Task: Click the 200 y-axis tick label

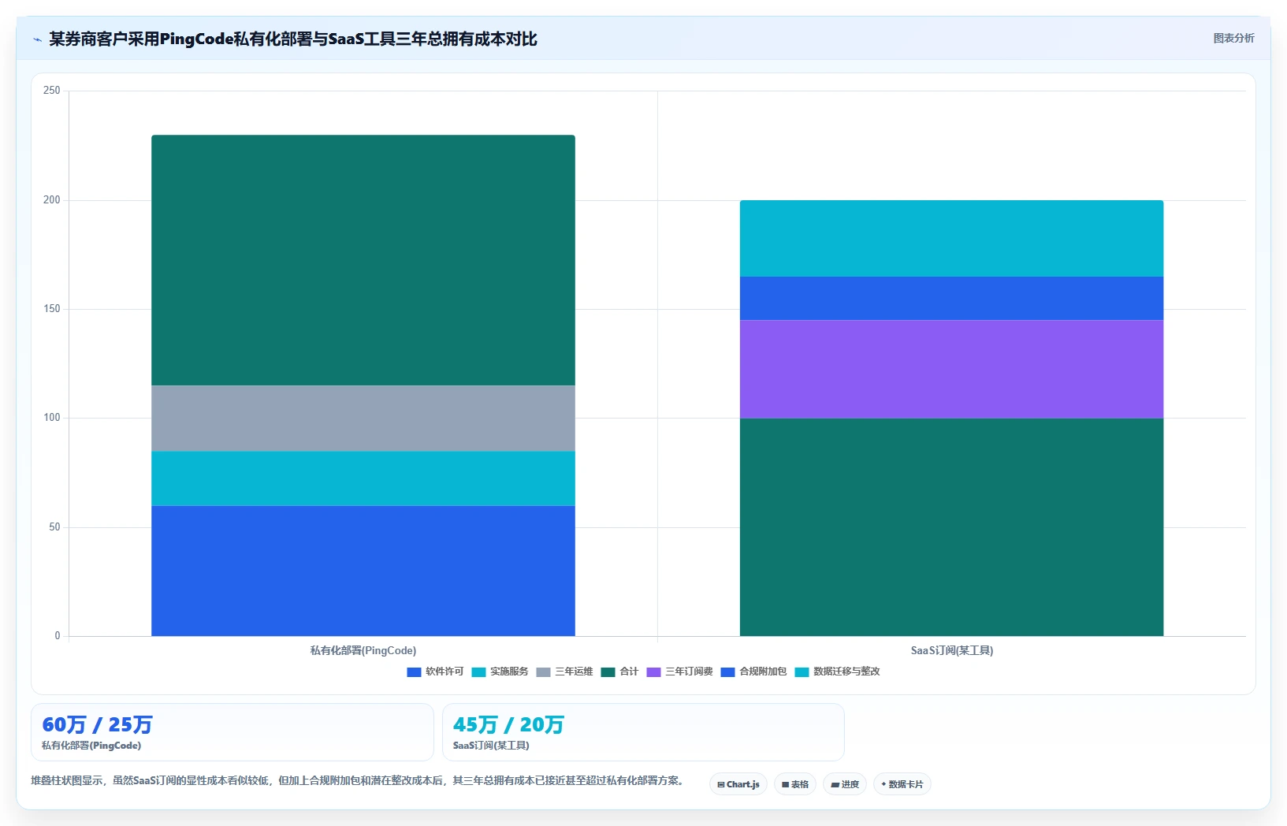Action: (x=52, y=200)
